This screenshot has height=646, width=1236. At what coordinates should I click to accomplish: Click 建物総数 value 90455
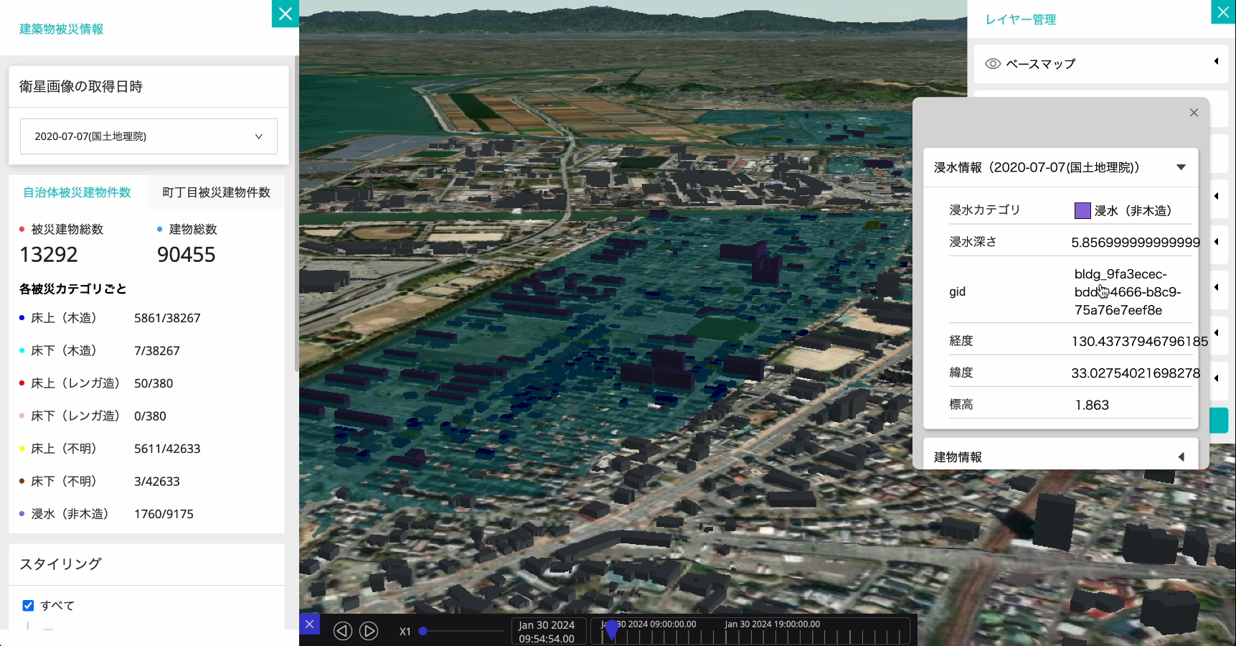[187, 255]
